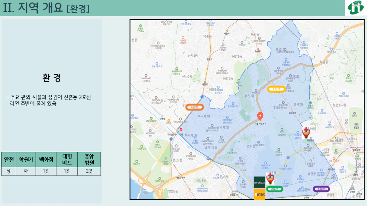Click the 신사1동 map label
The image size is (367, 206).
[x=193, y=55]
